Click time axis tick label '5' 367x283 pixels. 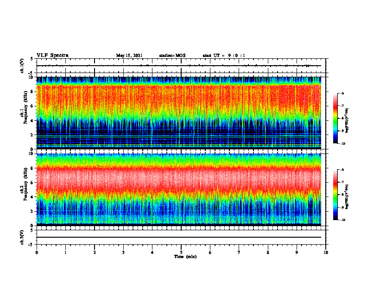181,252
